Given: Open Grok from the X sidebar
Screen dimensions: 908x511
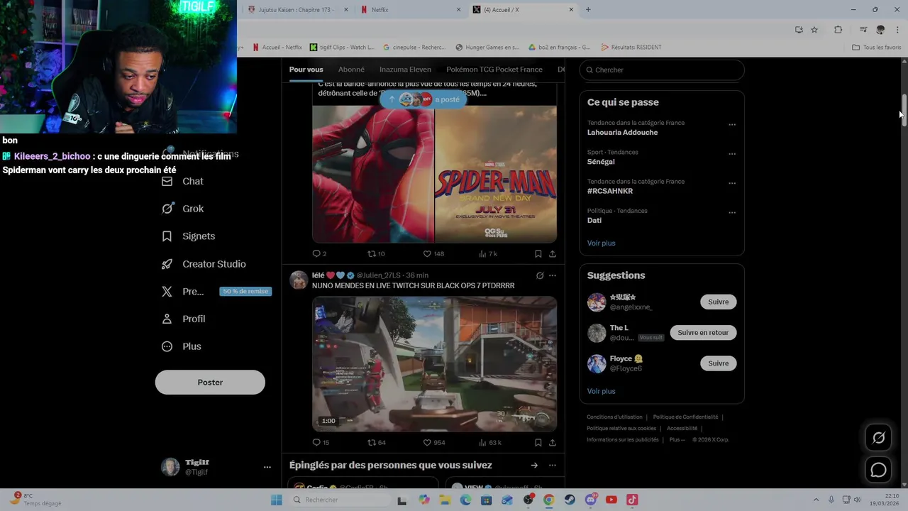Looking at the screenshot, I should [182, 209].
